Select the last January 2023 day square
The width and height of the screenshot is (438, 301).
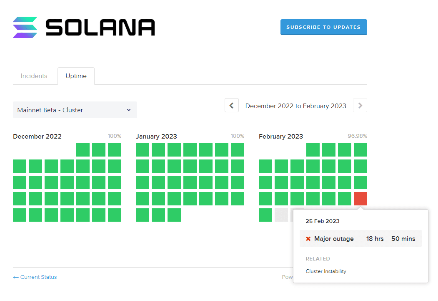(x=174, y=215)
